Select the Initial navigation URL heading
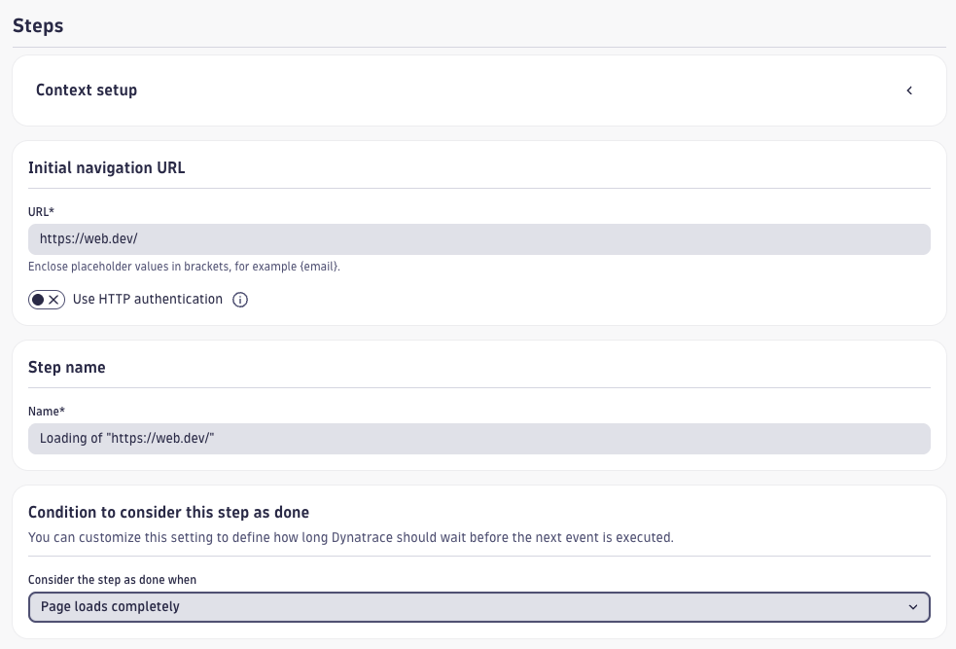Image resolution: width=956 pixels, height=649 pixels. tap(106, 168)
